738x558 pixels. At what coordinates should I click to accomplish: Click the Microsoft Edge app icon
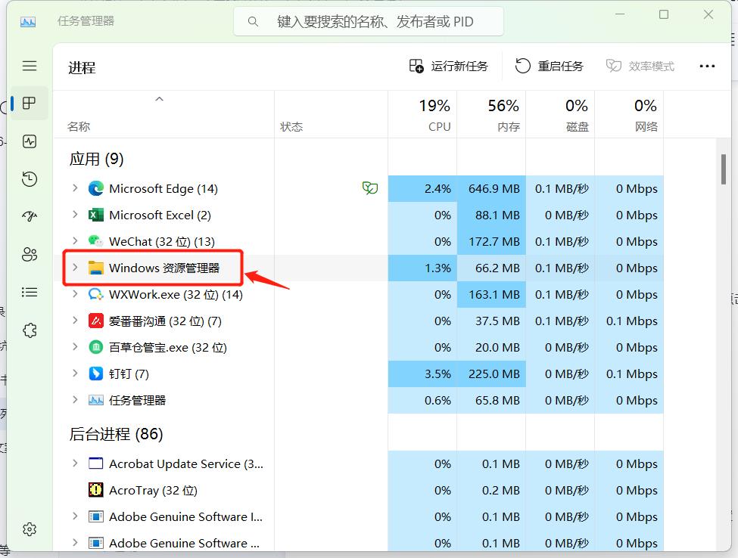96,188
